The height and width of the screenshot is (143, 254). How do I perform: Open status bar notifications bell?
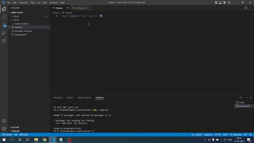click(250, 135)
